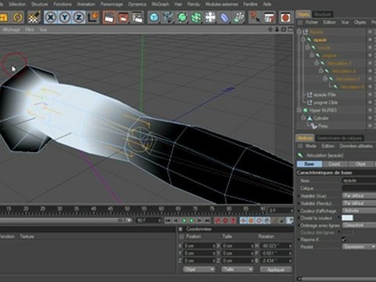Click the viewport move navigation icon
376x282 pixels.
270,30
